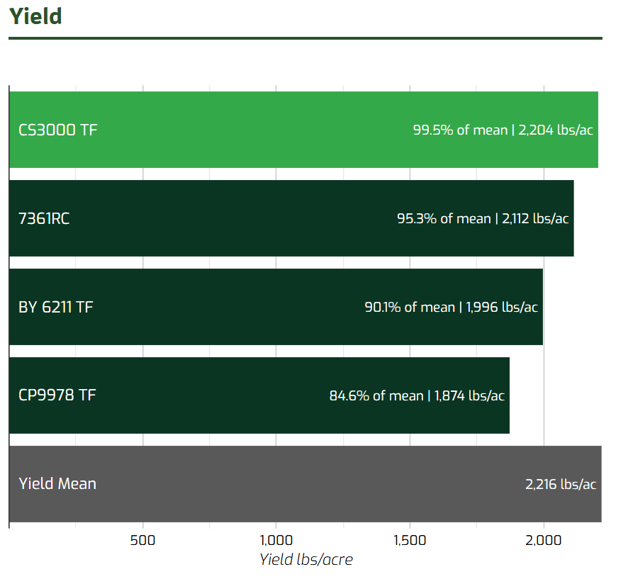The width and height of the screenshot is (628, 579).
Task: Select the CP9978 TF bar label
Action: pyautogui.click(x=57, y=395)
